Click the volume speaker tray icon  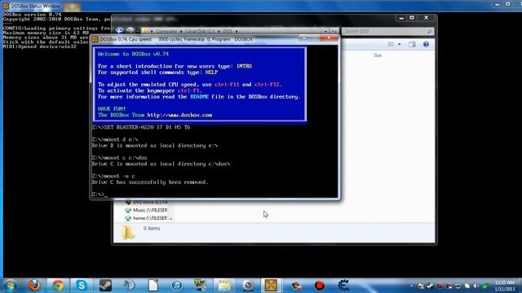tap(476, 286)
